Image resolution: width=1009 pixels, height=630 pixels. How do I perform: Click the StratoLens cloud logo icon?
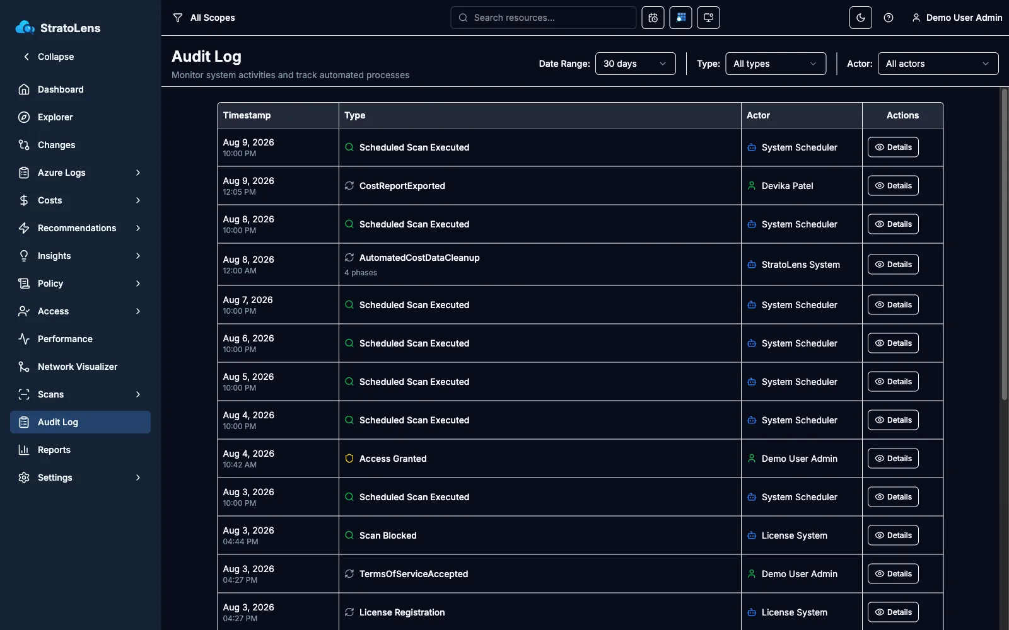pos(25,28)
